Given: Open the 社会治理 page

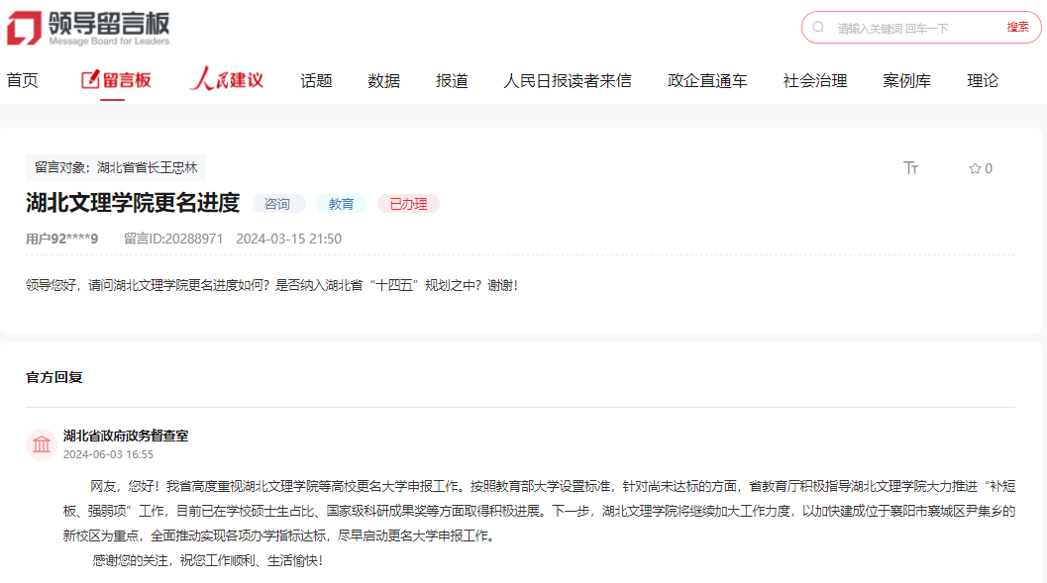Looking at the screenshot, I should pos(814,81).
